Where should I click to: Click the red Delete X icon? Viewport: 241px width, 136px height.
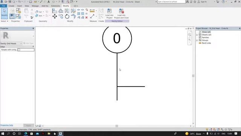tap(87, 17)
